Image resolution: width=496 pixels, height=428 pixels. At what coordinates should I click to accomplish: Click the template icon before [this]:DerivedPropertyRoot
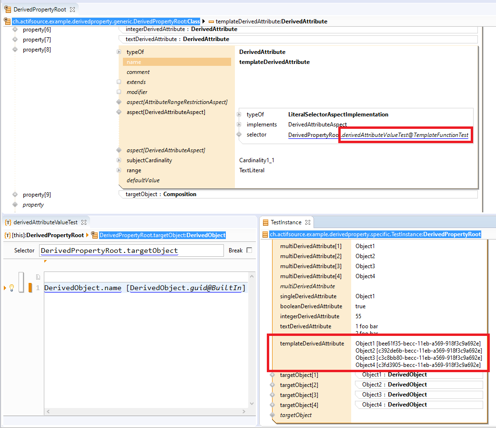tap(8, 235)
